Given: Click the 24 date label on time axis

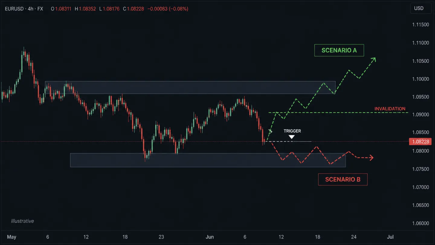Looking at the screenshot, I should pyautogui.click(x=354, y=237).
